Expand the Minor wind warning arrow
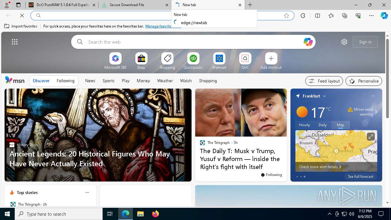This screenshot has width=391, height=220. [x=376, y=112]
